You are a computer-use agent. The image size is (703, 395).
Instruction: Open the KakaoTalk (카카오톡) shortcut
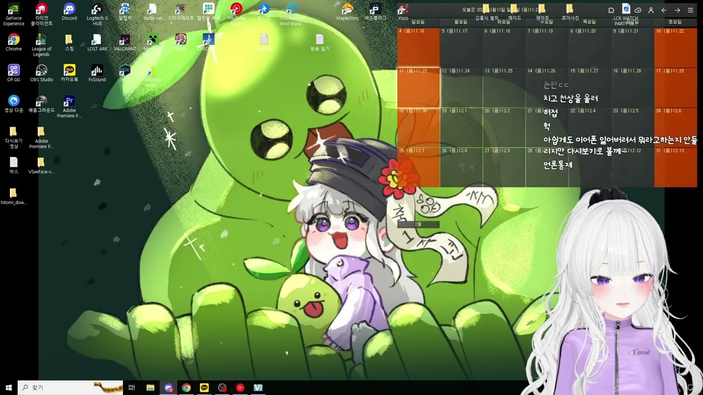(69, 74)
